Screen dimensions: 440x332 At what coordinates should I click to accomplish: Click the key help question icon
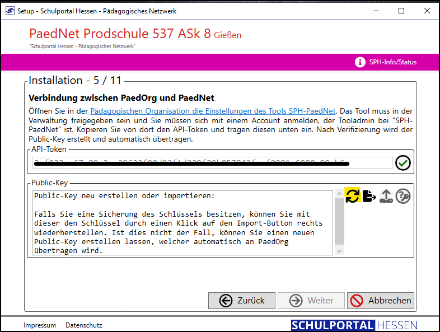click(403, 196)
